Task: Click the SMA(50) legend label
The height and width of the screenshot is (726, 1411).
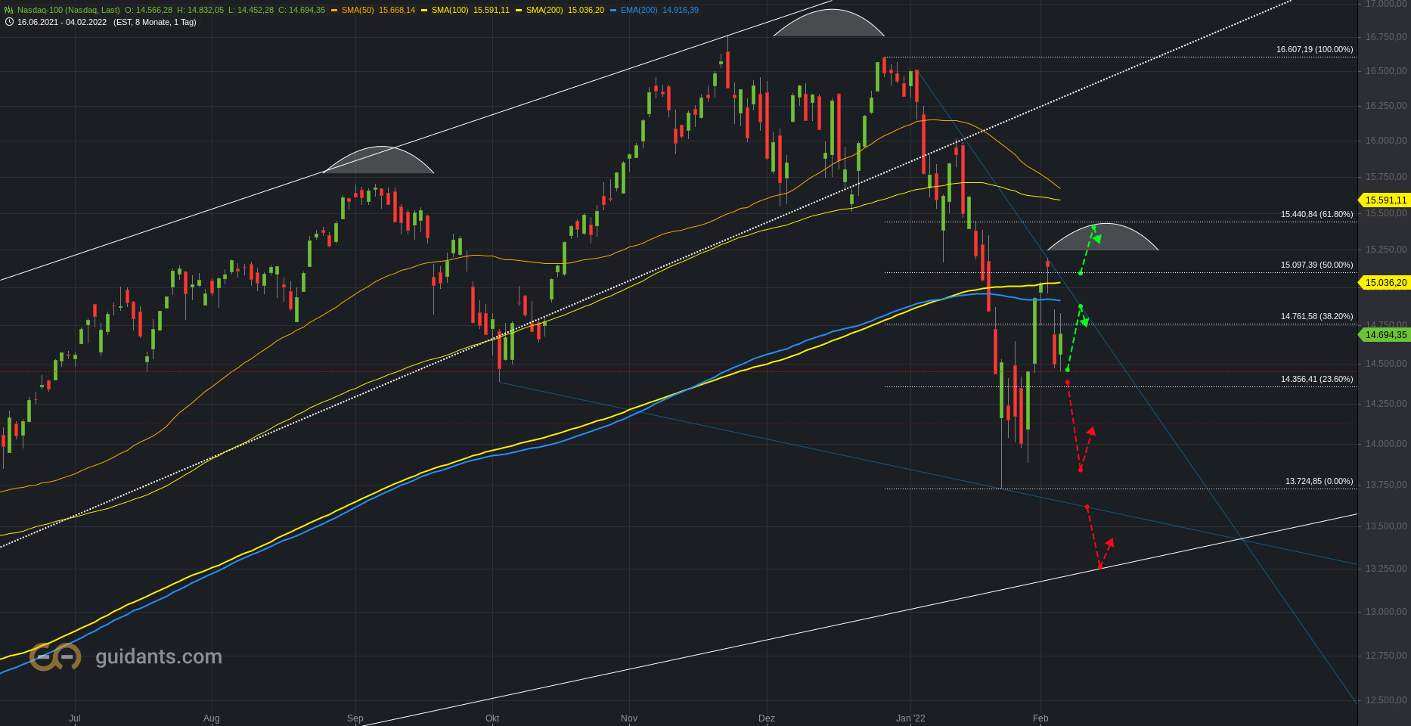Action: tap(358, 10)
